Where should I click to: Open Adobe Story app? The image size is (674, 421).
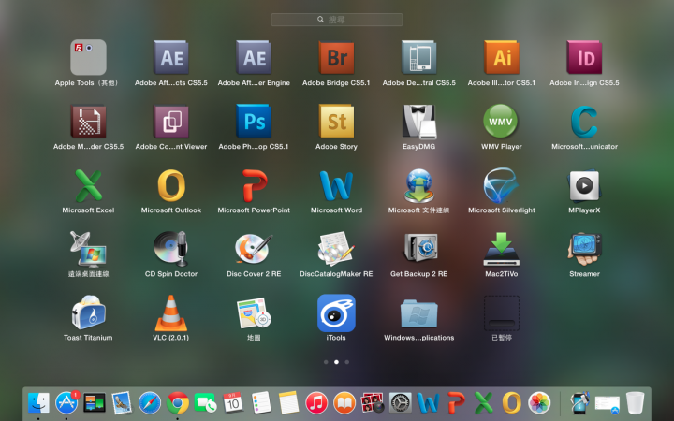336,121
